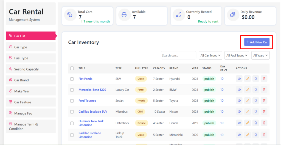Open the All Years dropdown
The height and width of the screenshot is (145, 281).
[260, 55]
